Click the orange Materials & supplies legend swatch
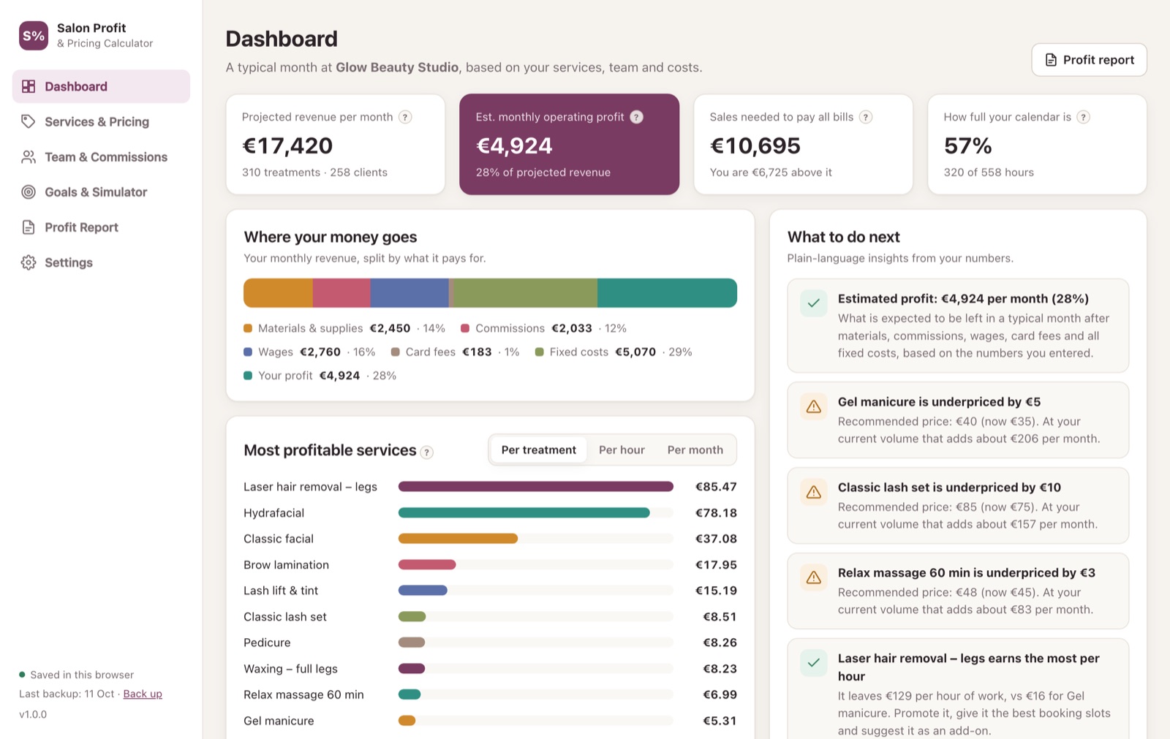This screenshot has width=1170, height=739. (x=248, y=328)
